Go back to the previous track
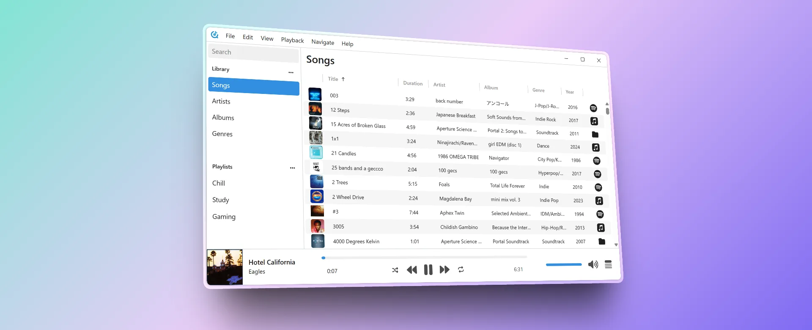The height and width of the screenshot is (330, 812). tap(411, 270)
